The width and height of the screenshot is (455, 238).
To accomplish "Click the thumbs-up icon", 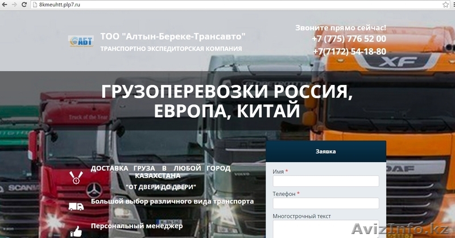I will click(76, 231).
